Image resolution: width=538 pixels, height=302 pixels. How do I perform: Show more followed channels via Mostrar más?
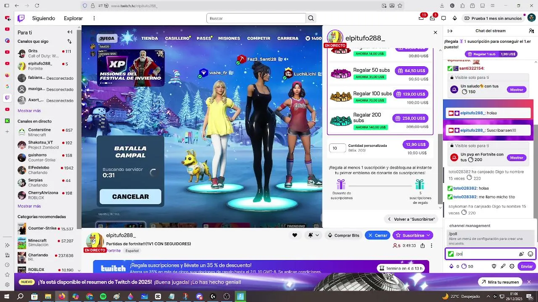click(x=29, y=111)
